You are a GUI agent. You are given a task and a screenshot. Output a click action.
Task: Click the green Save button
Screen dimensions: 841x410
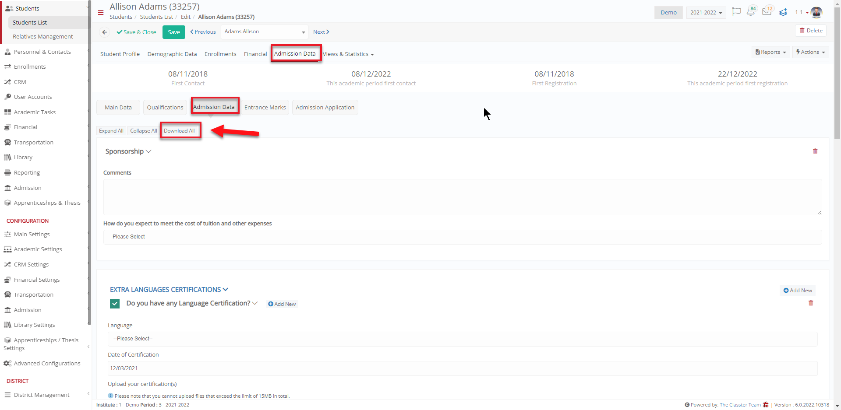pos(174,32)
